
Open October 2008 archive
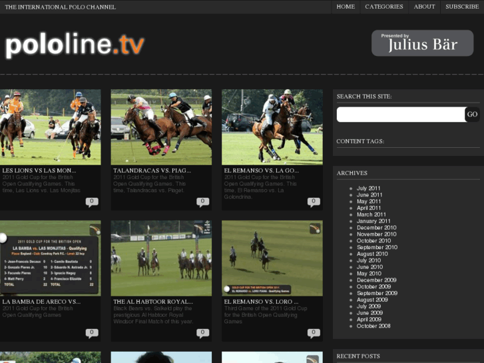click(373, 326)
